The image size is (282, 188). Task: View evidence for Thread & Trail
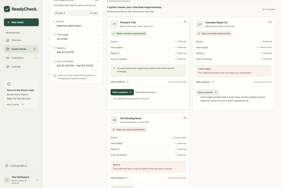(x=119, y=82)
